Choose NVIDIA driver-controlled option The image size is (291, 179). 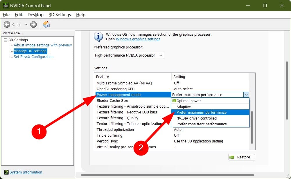click(x=210, y=118)
